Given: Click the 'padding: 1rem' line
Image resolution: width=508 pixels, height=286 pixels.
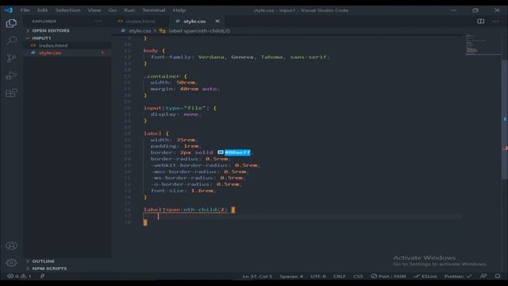Looking at the screenshot, I should click(175, 146).
